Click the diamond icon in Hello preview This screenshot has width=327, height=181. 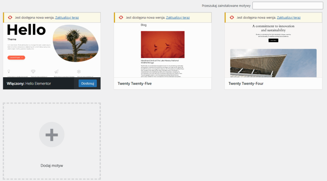tap(33, 72)
